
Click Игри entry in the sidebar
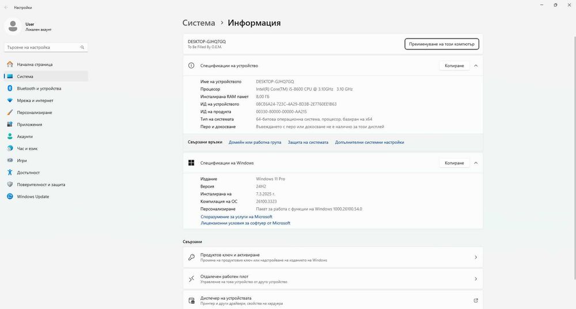tap(46, 161)
